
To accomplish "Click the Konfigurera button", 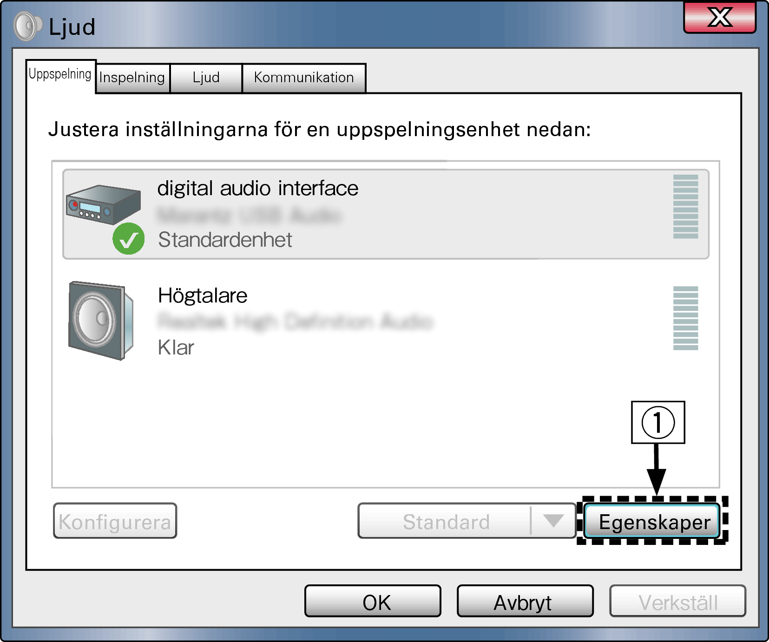I will [x=115, y=521].
